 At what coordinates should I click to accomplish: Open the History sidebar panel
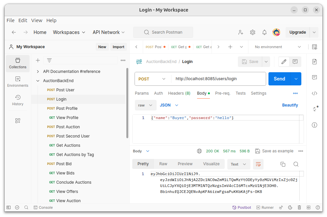(x=18, y=100)
